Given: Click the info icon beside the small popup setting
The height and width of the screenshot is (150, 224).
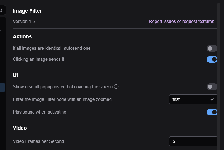Looking at the screenshot, I should pyautogui.click(x=116, y=86).
